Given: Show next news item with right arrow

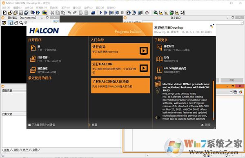Looking at the screenshot, I should tap(159, 118).
